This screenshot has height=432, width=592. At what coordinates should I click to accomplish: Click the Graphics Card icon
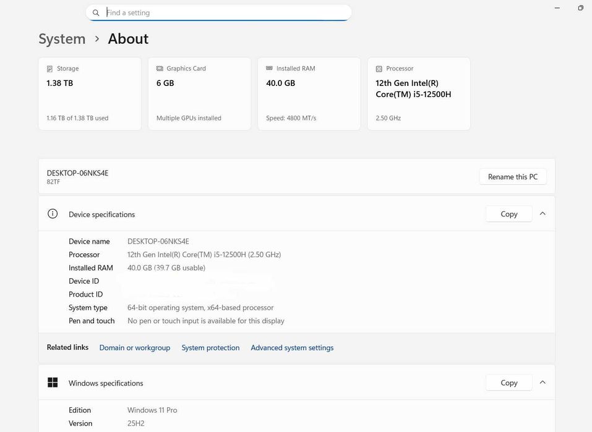160,69
